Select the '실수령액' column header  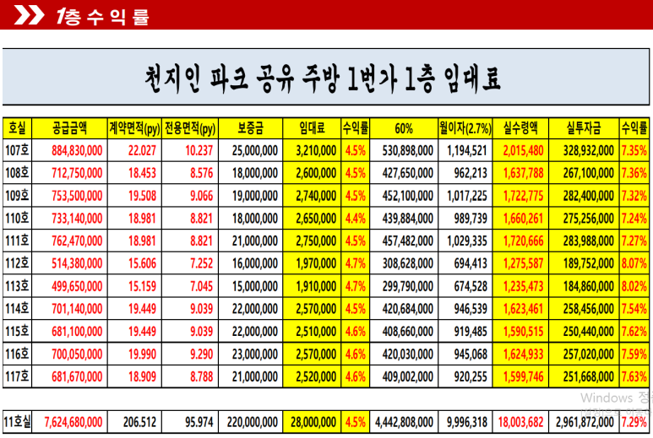tap(520, 128)
